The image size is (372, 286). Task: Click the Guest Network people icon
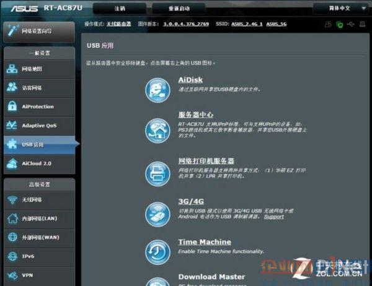[x=12, y=87]
